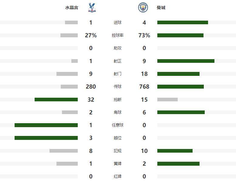Select the 进球 goals stat label

(x=118, y=22)
